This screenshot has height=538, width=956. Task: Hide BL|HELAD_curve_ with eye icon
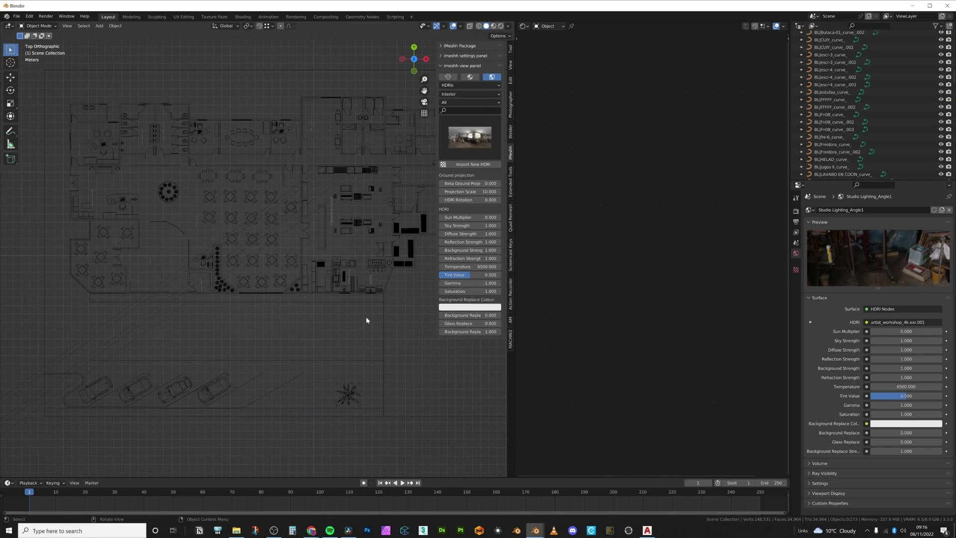(x=941, y=159)
